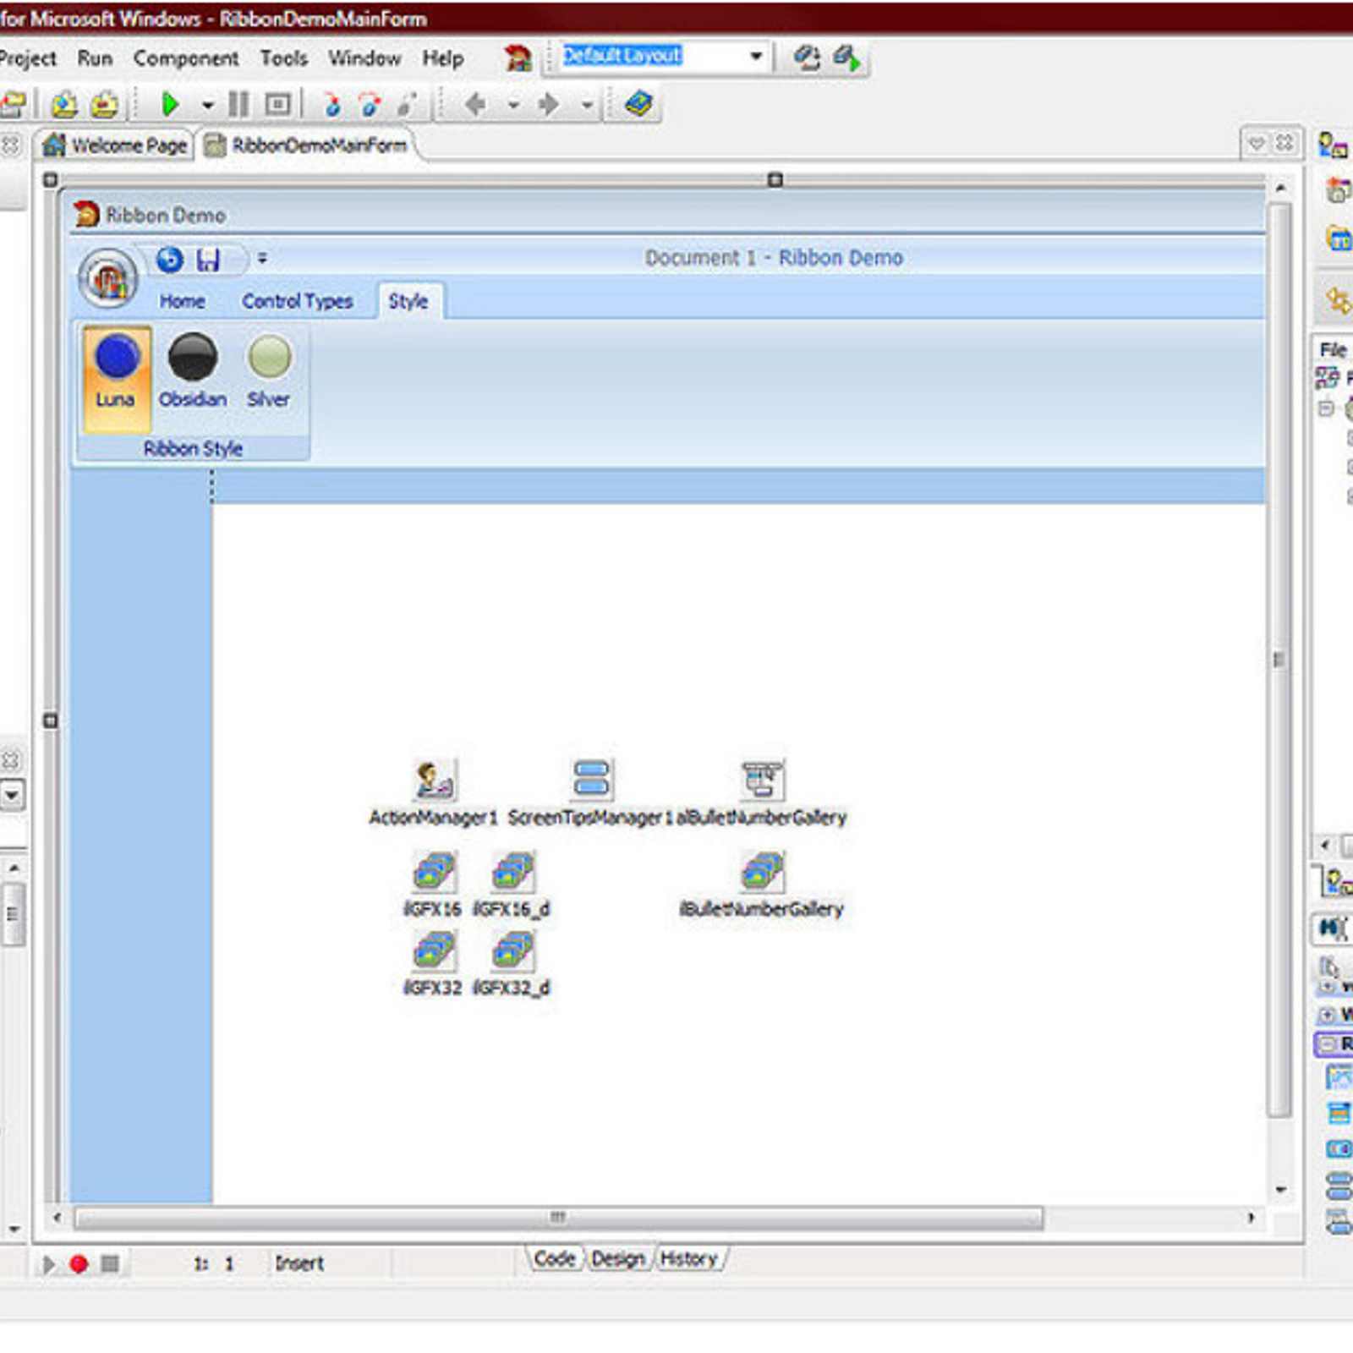Open the Component menu
Screen dimensions: 1353x1353
tap(184, 58)
